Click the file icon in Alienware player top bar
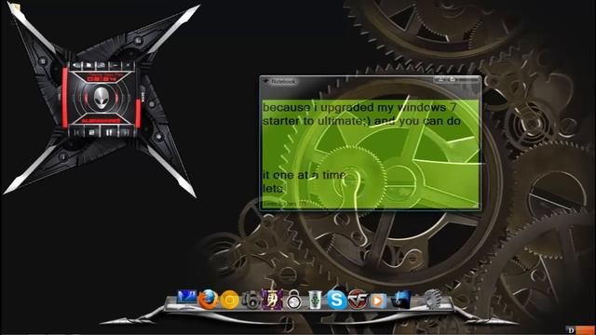This screenshot has height=335, width=596. pos(88,66)
